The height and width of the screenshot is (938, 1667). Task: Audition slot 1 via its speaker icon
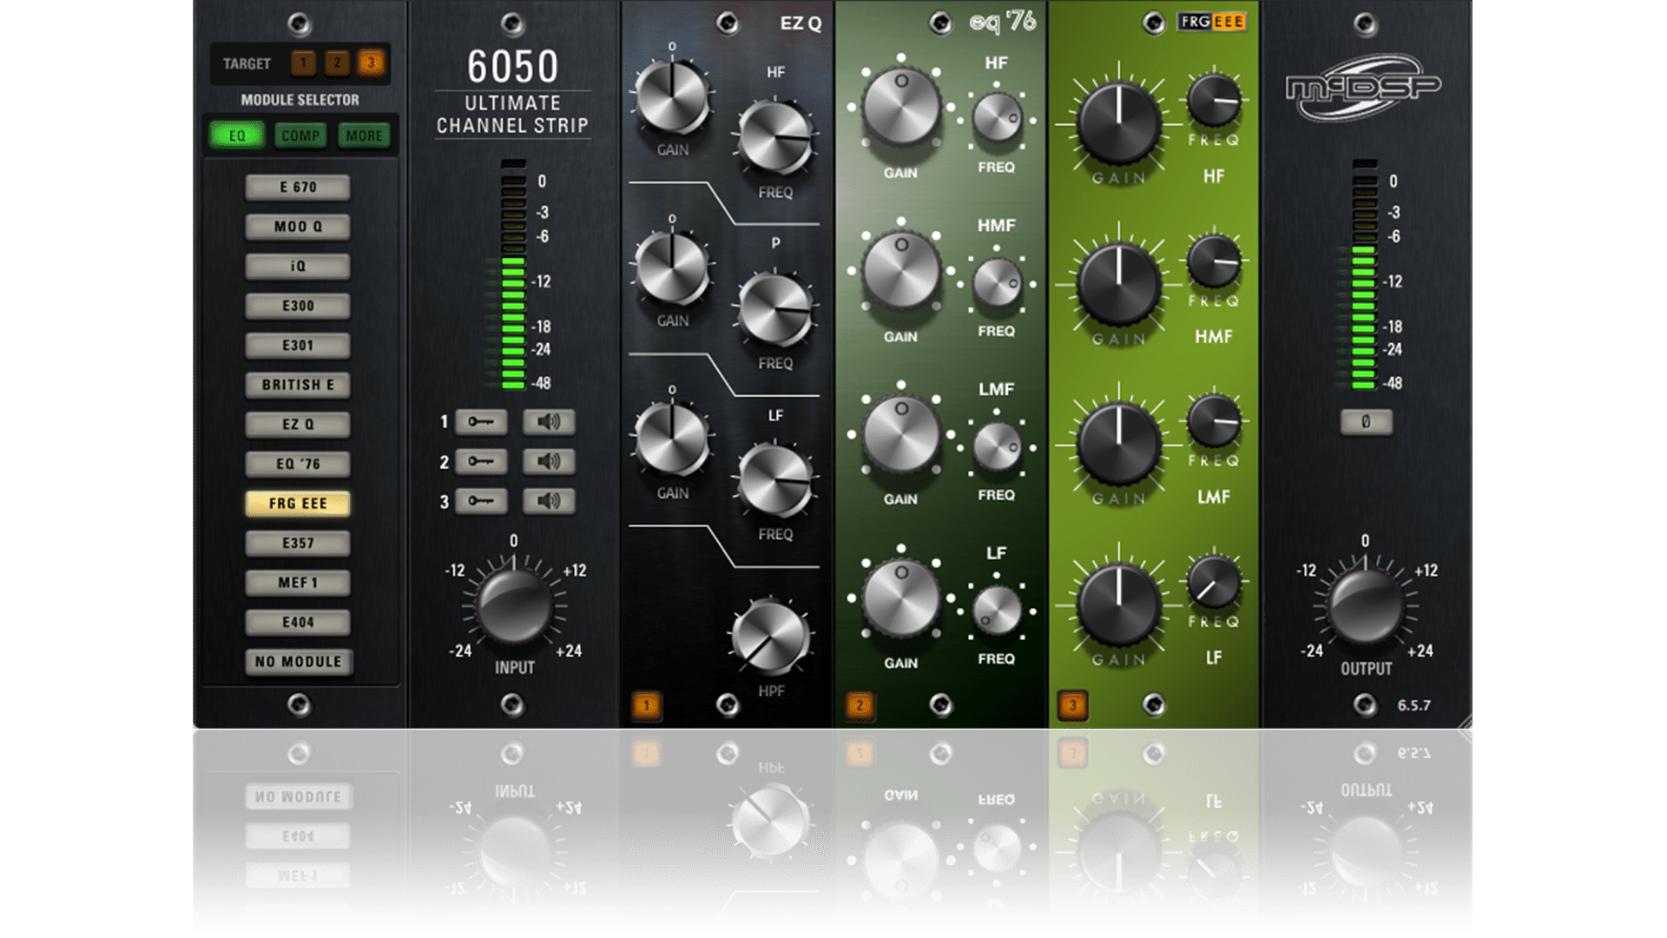coord(550,423)
